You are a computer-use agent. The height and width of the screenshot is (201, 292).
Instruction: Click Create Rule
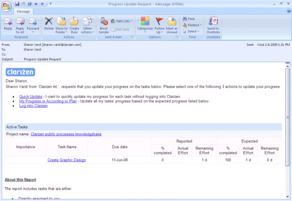(74, 25)
